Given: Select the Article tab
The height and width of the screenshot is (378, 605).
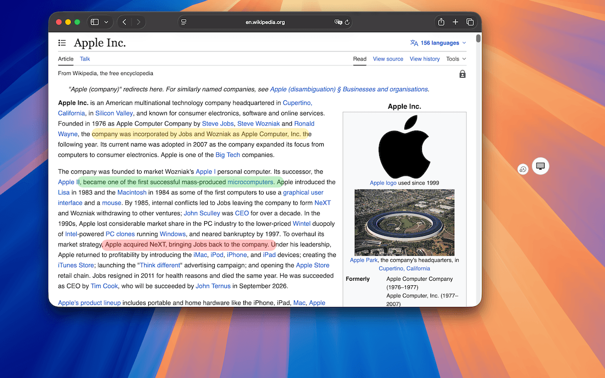Looking at the screenshot, I should click(x=66, y=59).
